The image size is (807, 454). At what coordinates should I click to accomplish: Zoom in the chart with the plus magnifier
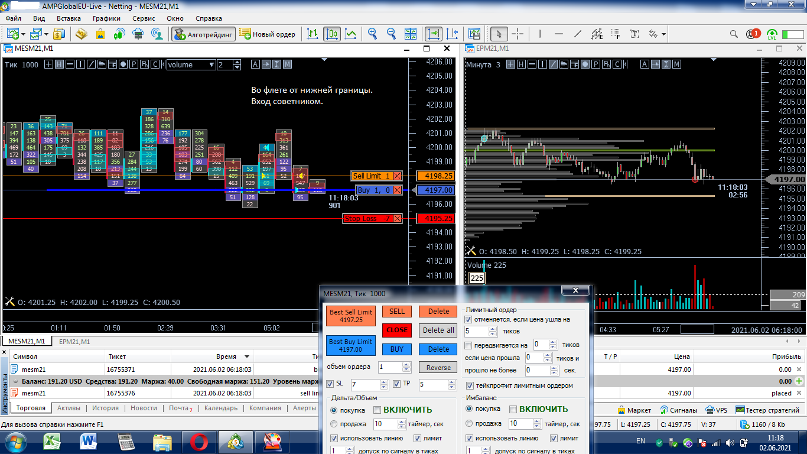pyautogui.click(x=372, y=34)
